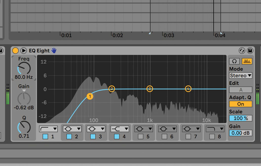Click the 0.71 Q value

point(24,136)
